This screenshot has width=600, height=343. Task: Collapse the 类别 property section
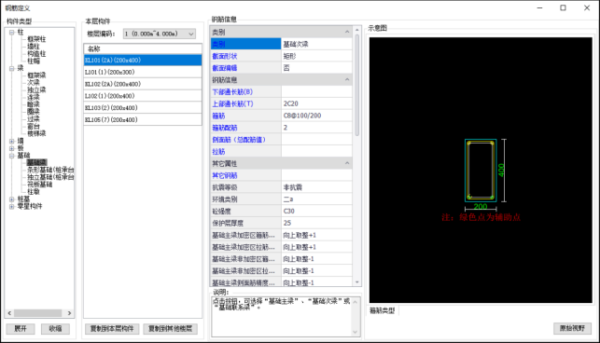pos(347,32)
